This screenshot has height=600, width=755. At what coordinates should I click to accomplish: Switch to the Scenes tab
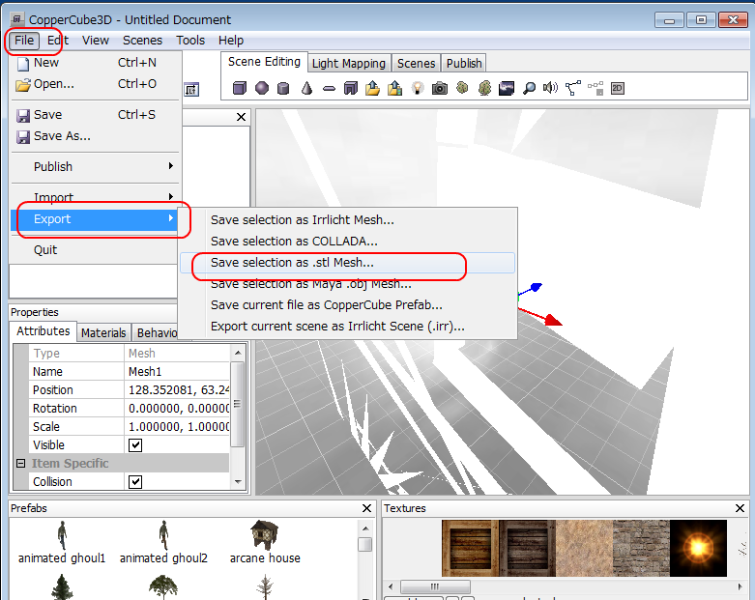tap(416, 64)
